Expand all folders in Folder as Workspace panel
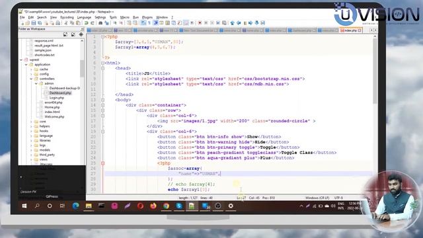423x238 pixels. click(x=65, y=34)
